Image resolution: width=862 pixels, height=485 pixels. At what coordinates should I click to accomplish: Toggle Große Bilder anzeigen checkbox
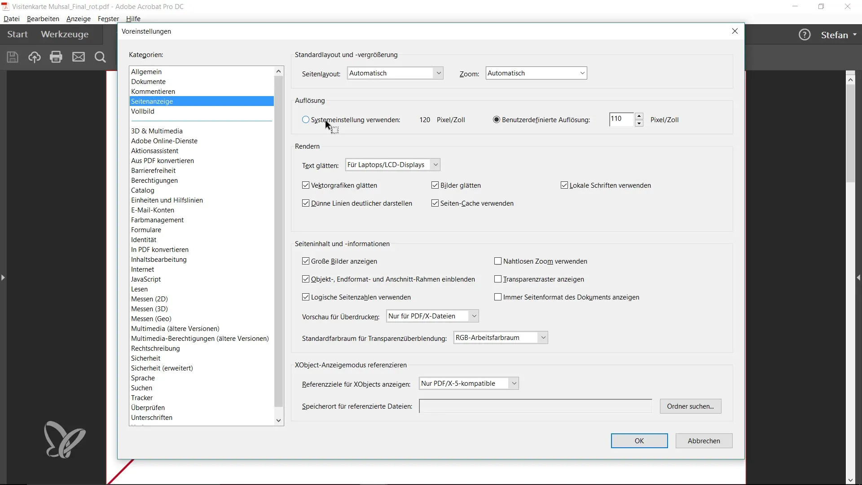(306, 261)
